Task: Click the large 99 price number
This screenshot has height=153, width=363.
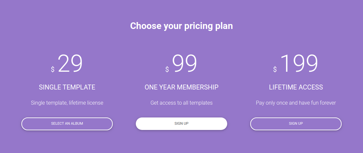Action: (184, 64)
